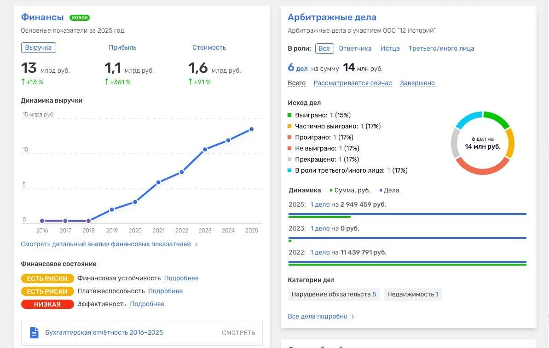549x348 pixels.
Task: Click the document icon beside Бухгалтерская отчётность
Action: (x=34, y=333)
